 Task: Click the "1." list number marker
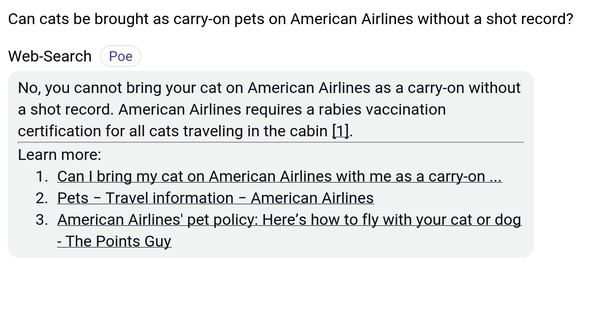point(43,176)
